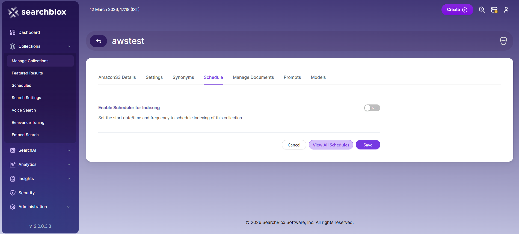Click the SearchBlox logo
The width and height of the screenshot is (519, 234).
[x=37, y=12]
